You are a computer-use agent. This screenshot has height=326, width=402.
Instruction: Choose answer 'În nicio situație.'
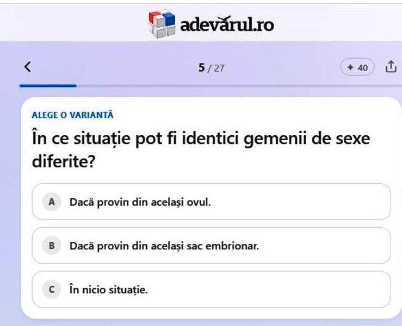coord(211,290)
